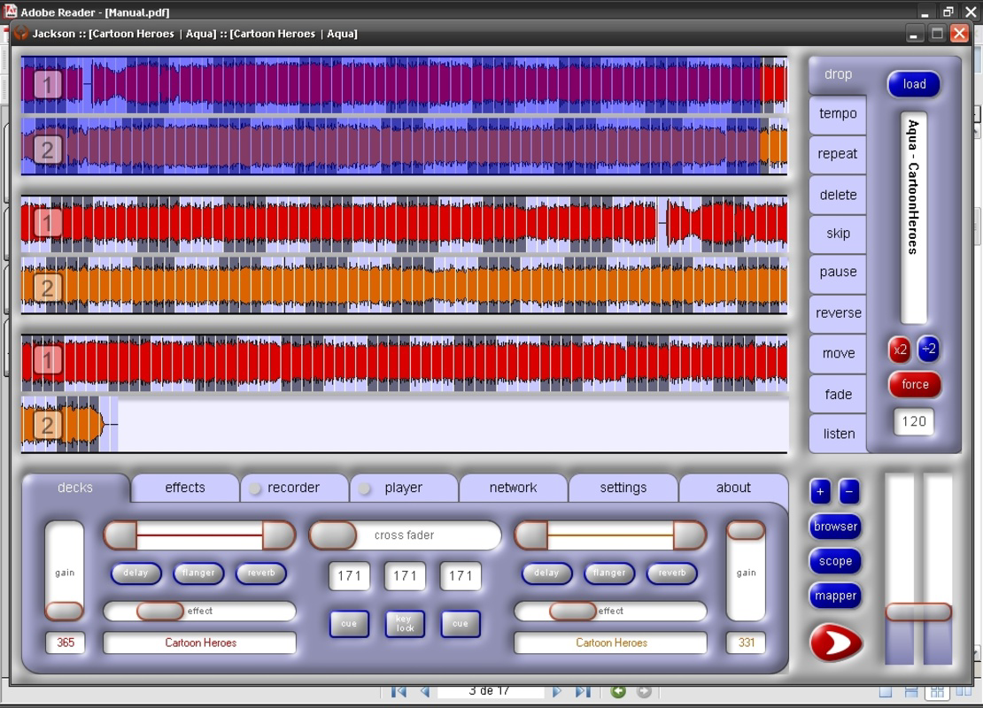The height and width of the screenshot is (708, 983).
Task: Click the blue minus button
Action: coord(849,492)
